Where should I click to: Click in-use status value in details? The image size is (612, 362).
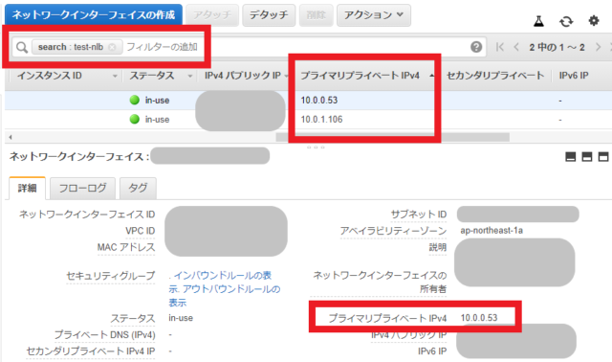(181, 318)
